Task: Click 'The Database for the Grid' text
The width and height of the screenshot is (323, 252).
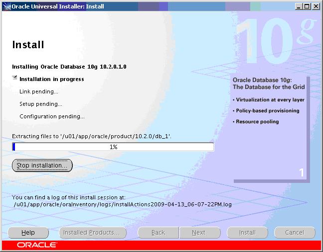Action: [x=269, y=87]
